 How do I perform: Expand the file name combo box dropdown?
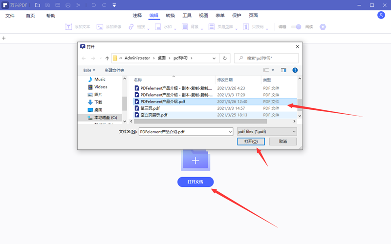(x=230, y=131)
